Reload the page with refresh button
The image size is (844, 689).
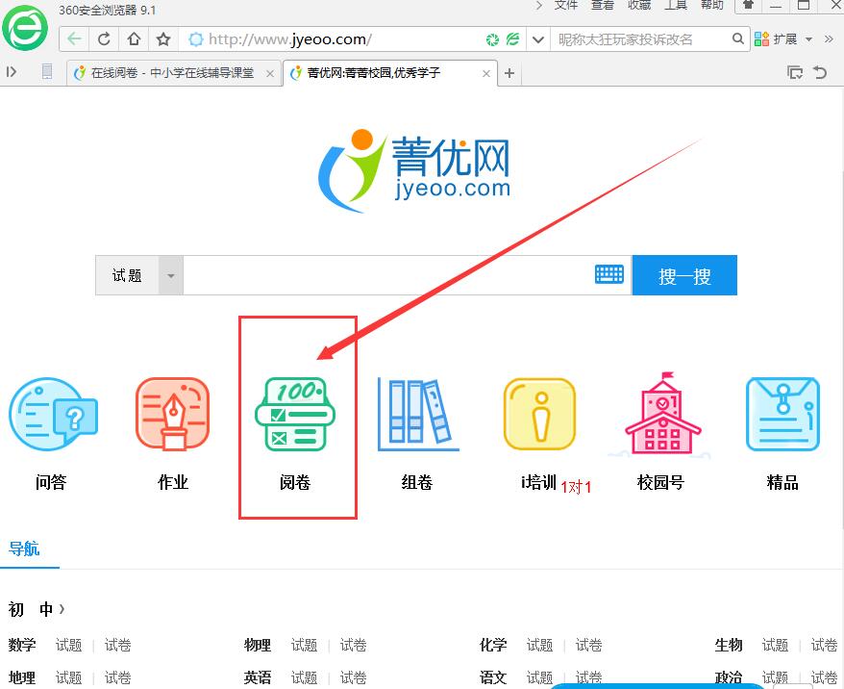coord(104,39)
